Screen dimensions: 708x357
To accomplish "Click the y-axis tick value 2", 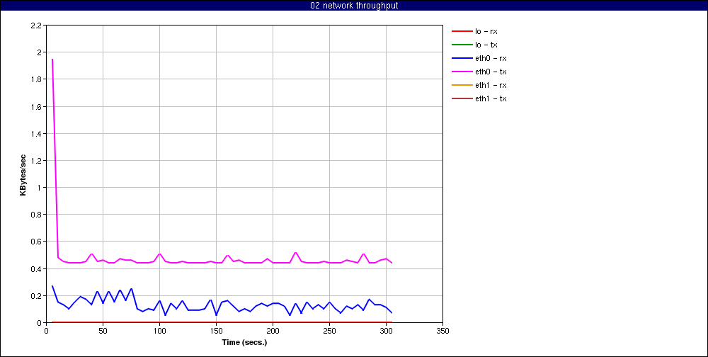I will (x=39, y=52).
